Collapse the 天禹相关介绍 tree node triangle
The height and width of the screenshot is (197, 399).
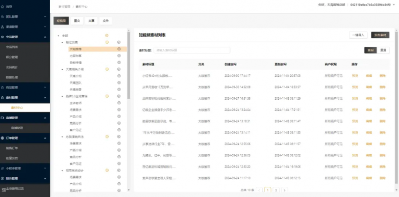[62, 69]
